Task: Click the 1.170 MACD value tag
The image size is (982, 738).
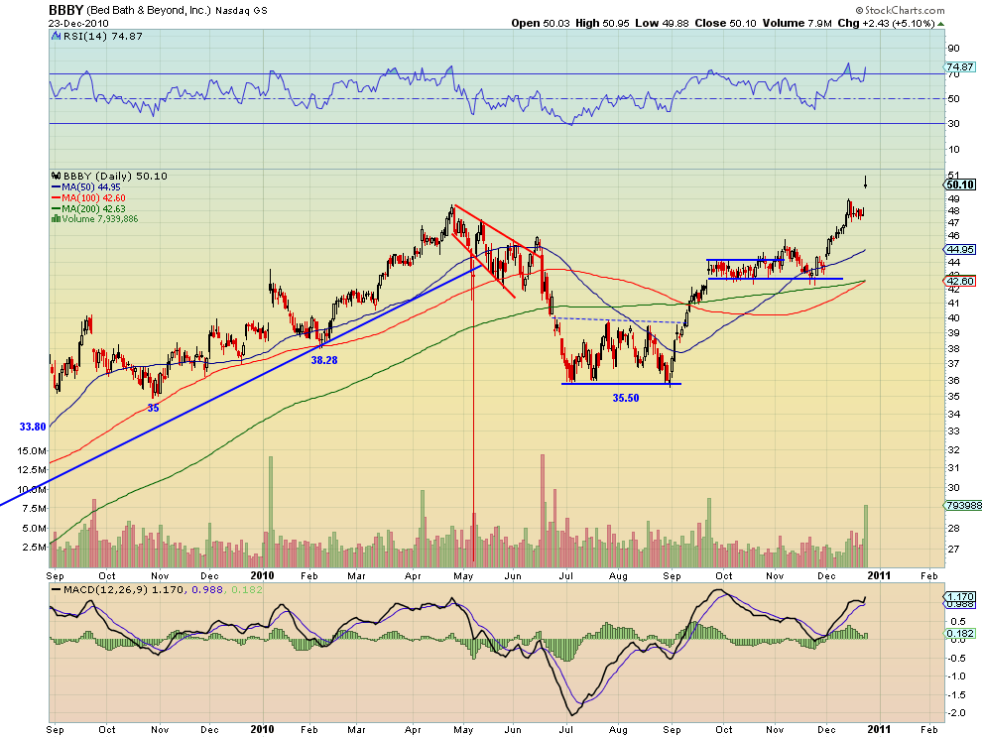Action: [x=960, y=597]
